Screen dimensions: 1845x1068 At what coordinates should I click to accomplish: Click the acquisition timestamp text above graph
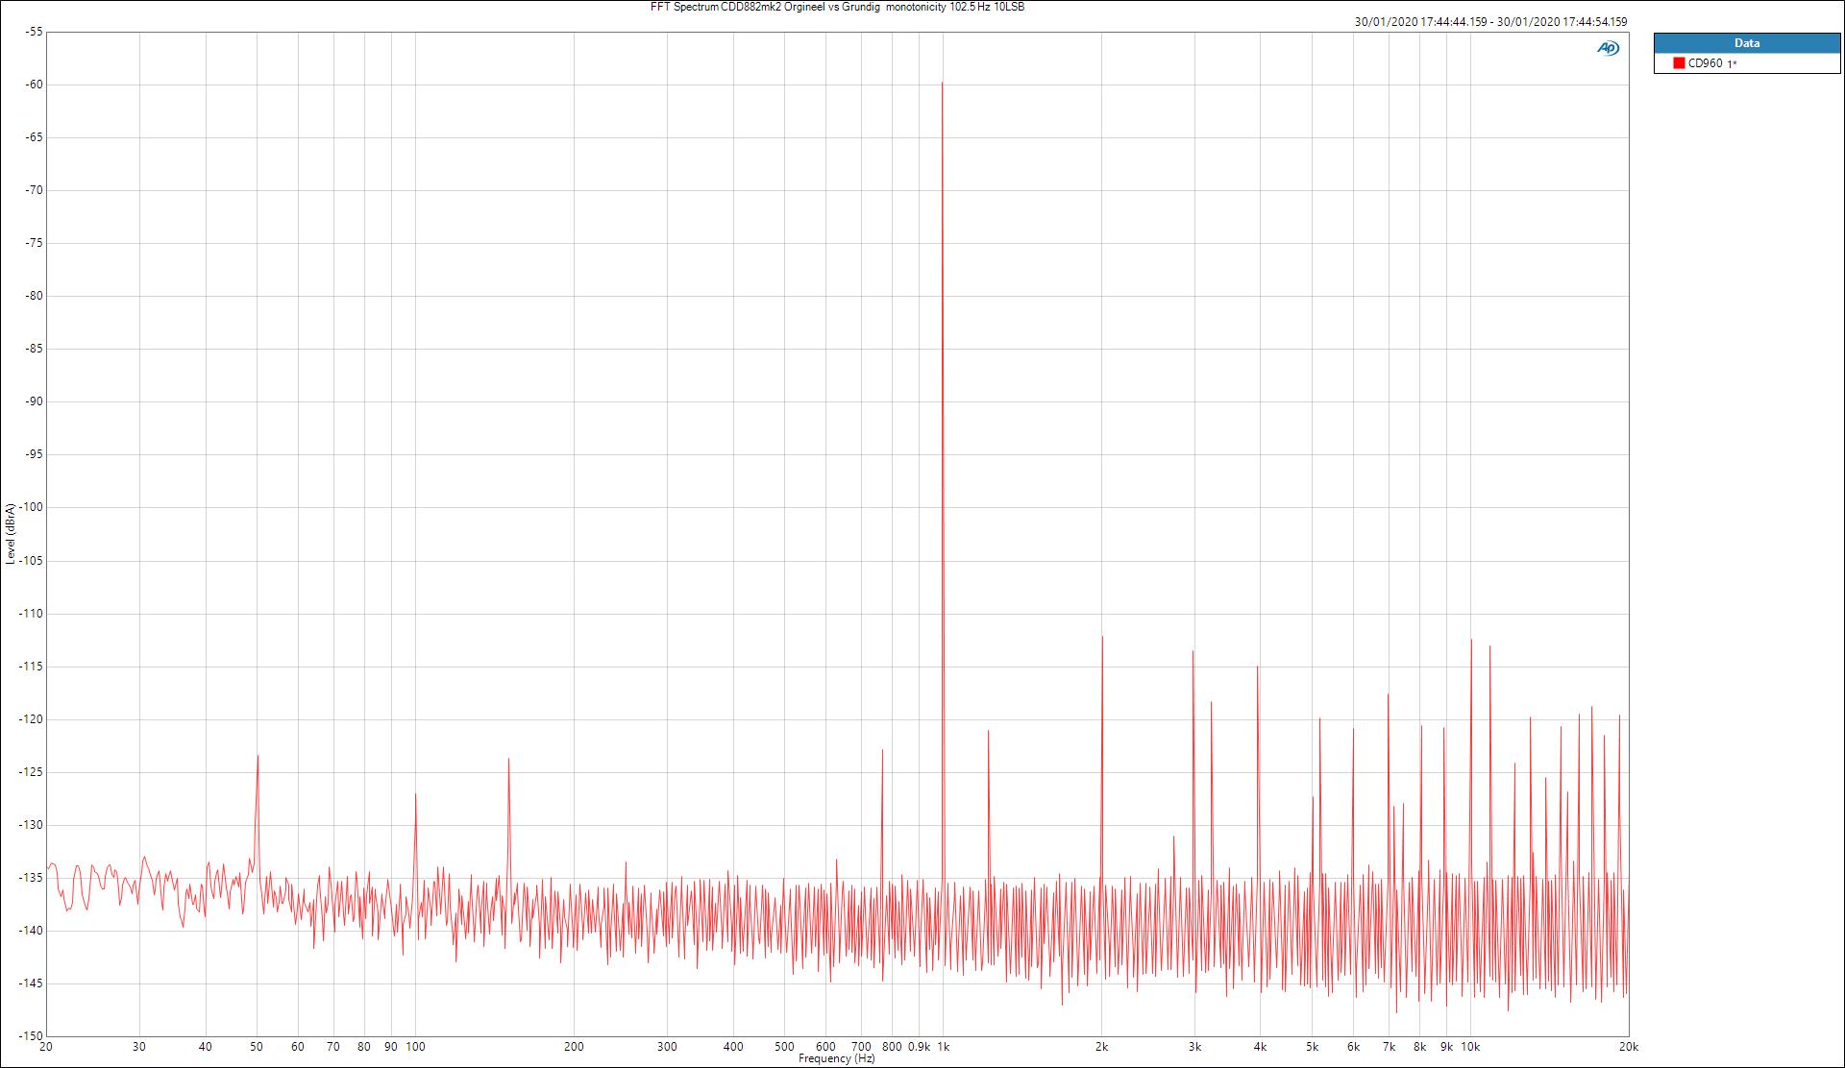click(x=1490, y=21)
